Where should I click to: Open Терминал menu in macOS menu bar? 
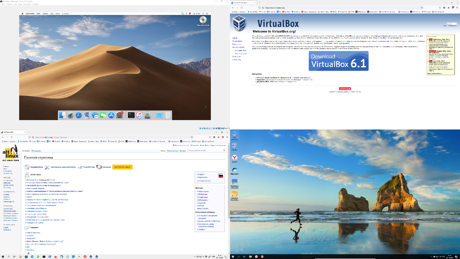tap(30, 13)
